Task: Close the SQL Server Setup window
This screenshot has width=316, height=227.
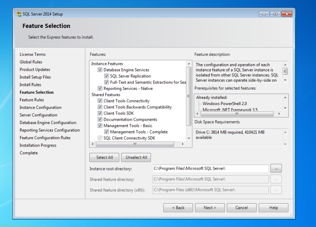Action: click(x=287, y=14)
